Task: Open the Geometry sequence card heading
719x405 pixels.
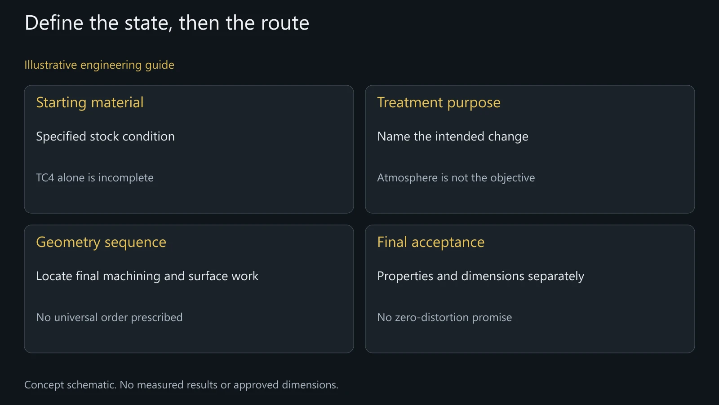Action: tap(101, 242)
